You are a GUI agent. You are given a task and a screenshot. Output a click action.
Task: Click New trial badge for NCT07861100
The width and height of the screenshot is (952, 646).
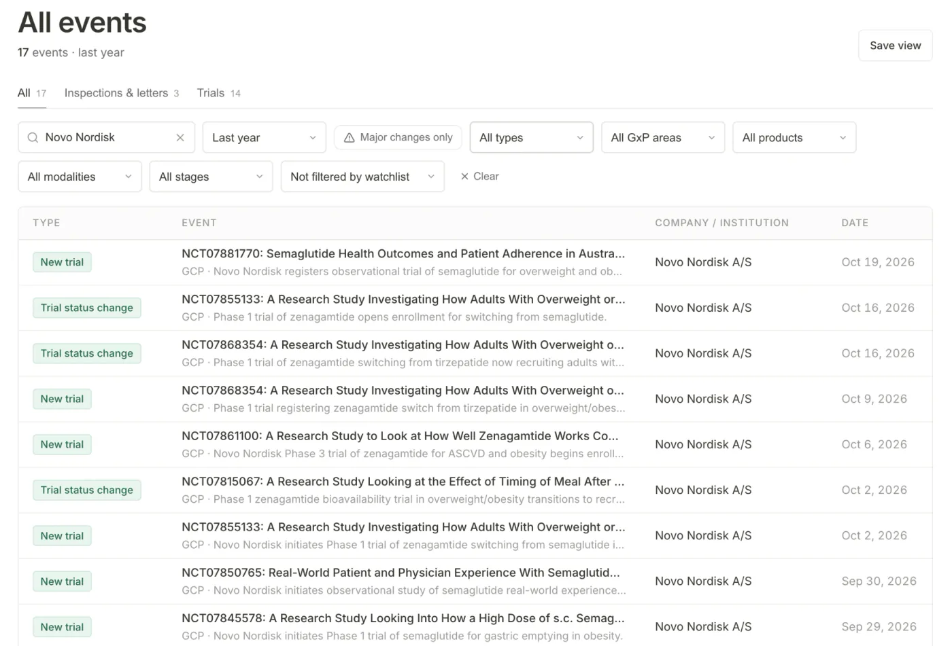[x=62, y=444]
